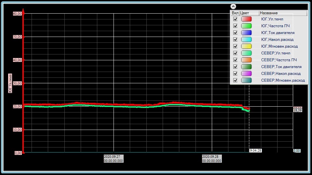Select СЕВЕР,Ток двигателя legend name
Image resolution: width=312 pixels, height=175 pixels.
click(x=281, y=67)
